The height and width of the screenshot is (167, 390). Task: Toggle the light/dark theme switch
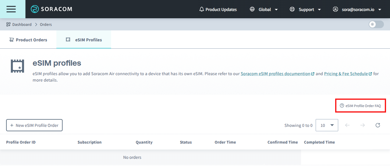tap(376, 24)
